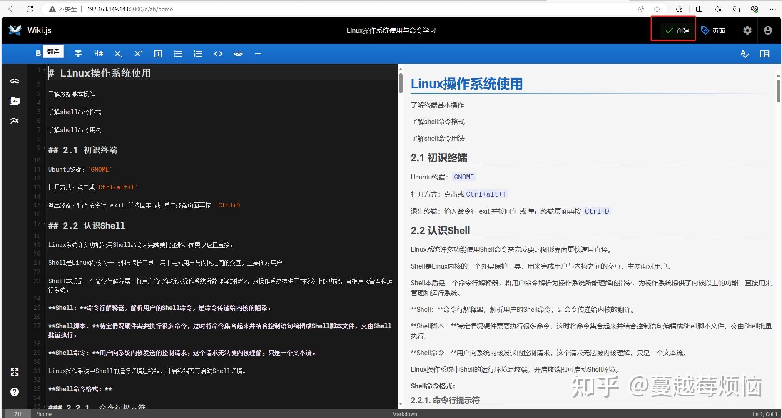
Task: Click the 创建 button to save the page
Action: point(673,30)
